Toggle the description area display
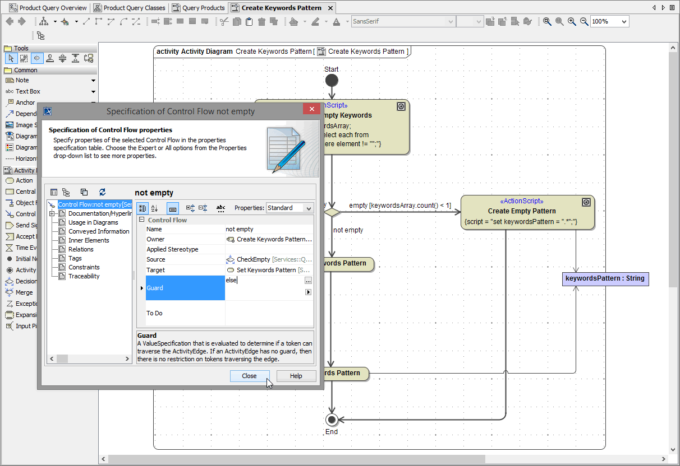Screen dimensions: 680x466 (174, 208)
